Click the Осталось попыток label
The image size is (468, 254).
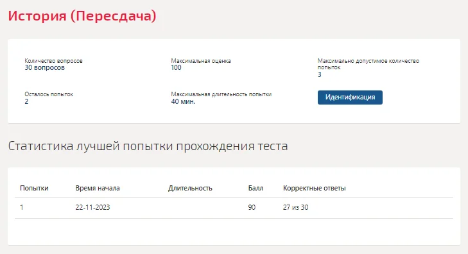point(49,94)
